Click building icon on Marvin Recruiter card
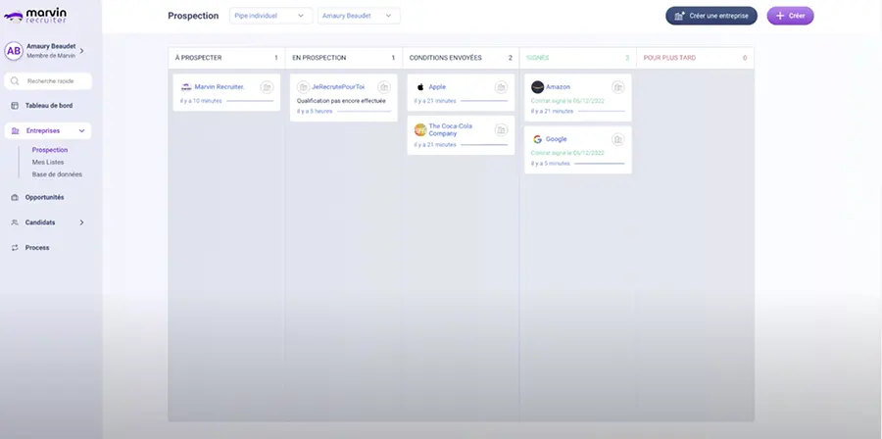This screenshot has width=882, height=439. coord(267,87)
